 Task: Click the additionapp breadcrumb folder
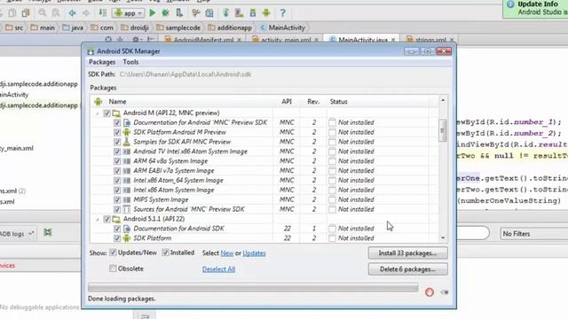pos(230,27)
